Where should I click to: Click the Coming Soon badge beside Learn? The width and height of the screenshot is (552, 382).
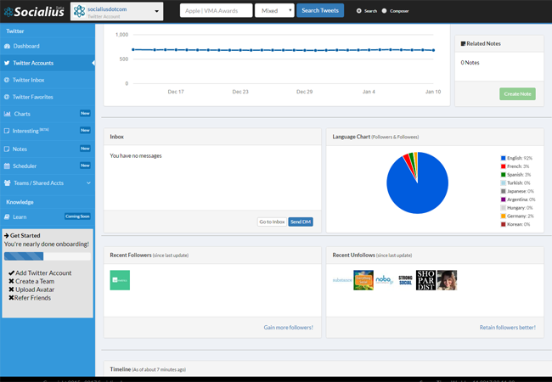point(77,216)
